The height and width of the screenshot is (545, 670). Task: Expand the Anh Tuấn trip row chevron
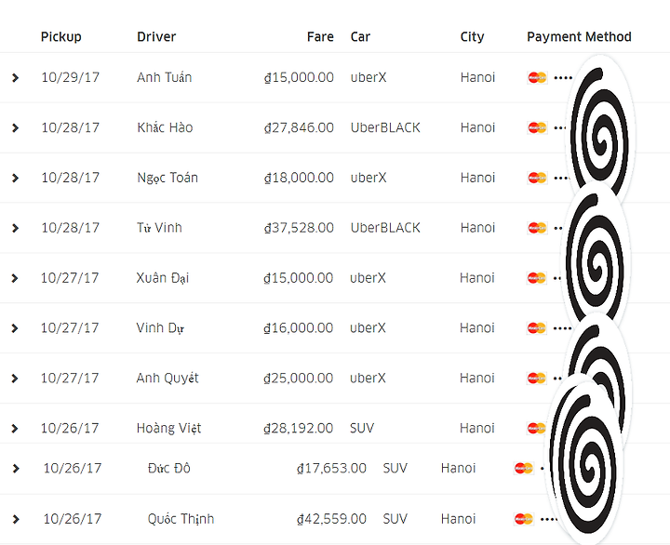pos(16,78)
